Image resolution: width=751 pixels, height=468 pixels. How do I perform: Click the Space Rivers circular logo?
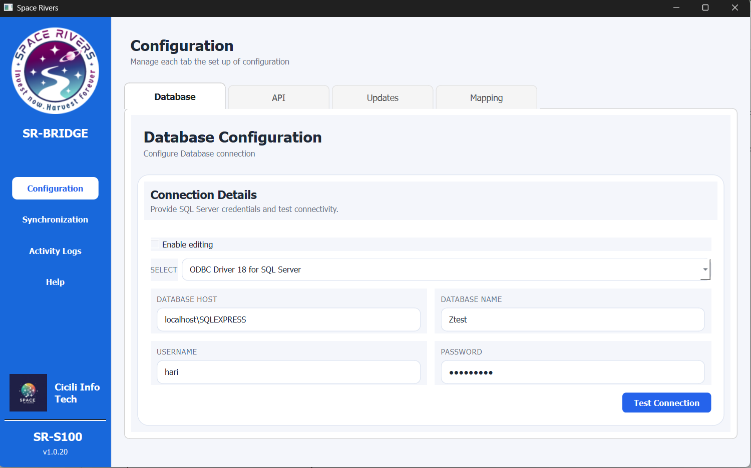coord(55,70)
